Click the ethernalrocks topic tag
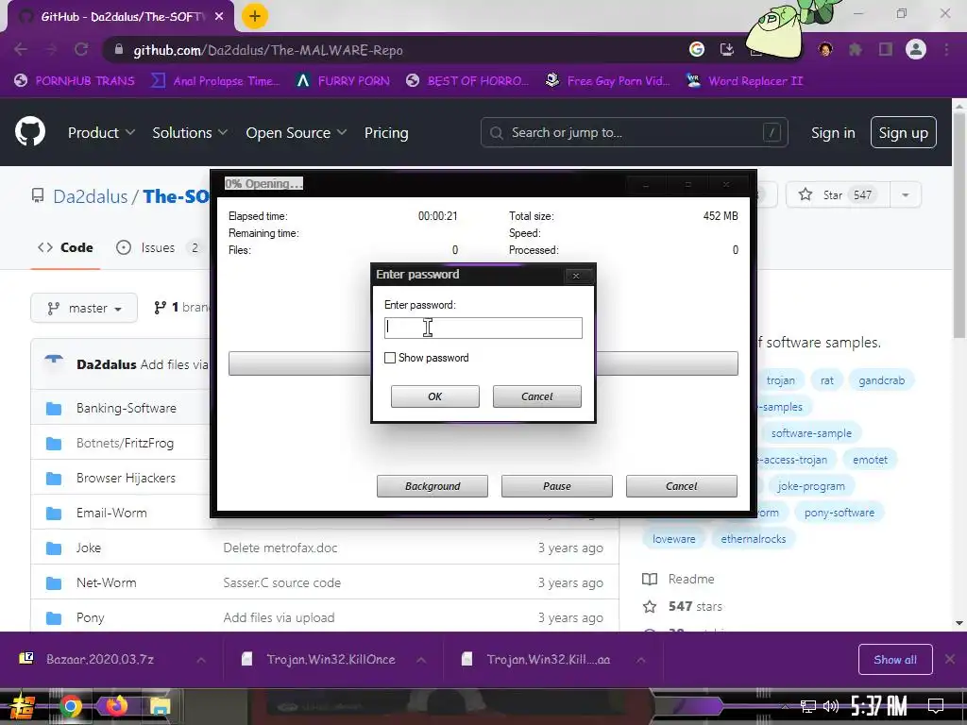The width and height of the screenshot is (967, 725). pyautogui.click(x=753, y=539)
